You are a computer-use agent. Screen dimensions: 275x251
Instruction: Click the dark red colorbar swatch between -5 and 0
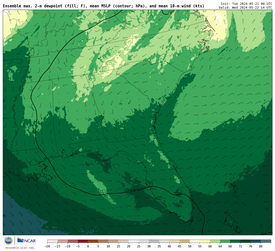tap(83, 241)
